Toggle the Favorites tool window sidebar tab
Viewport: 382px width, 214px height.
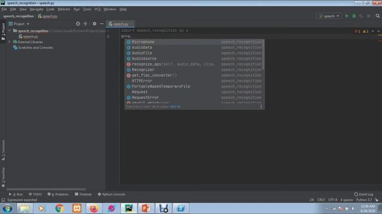coord(3,177)
